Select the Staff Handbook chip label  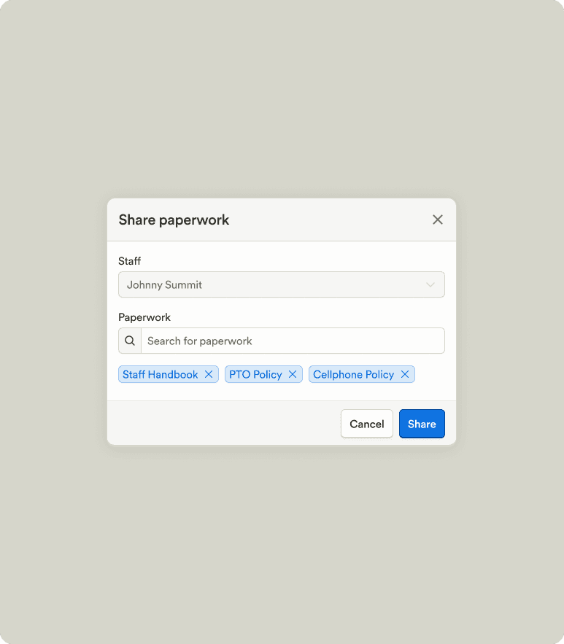pos(161,375)
